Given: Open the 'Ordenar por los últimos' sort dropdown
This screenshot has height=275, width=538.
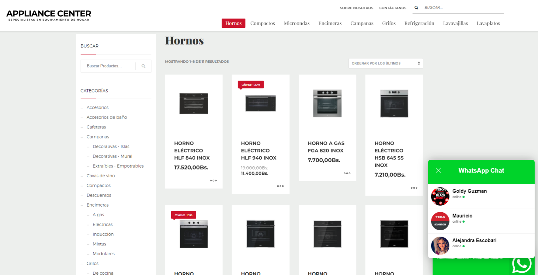Looking at the screenshot, I should [385, 63].
